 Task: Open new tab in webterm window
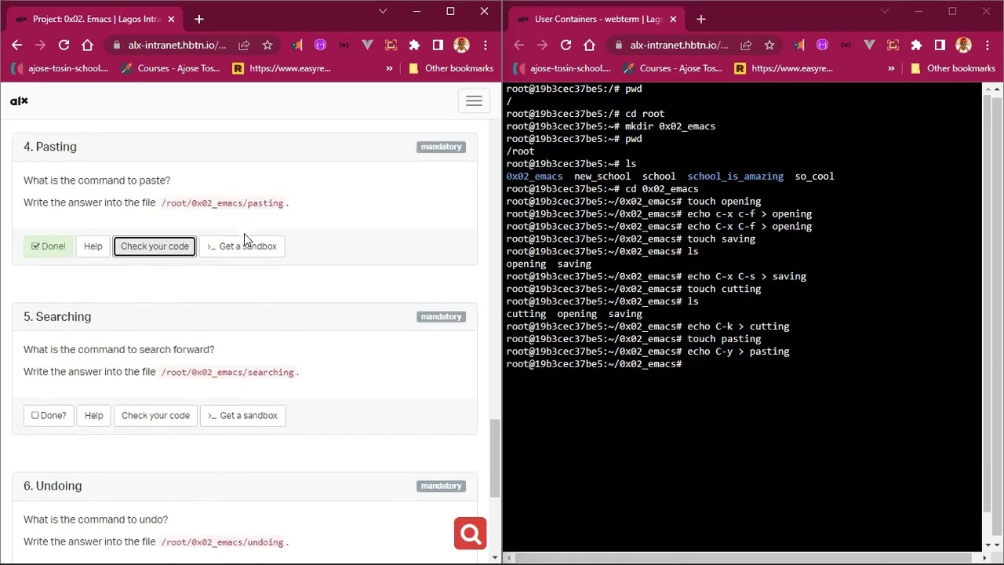[x=700, y=19]
